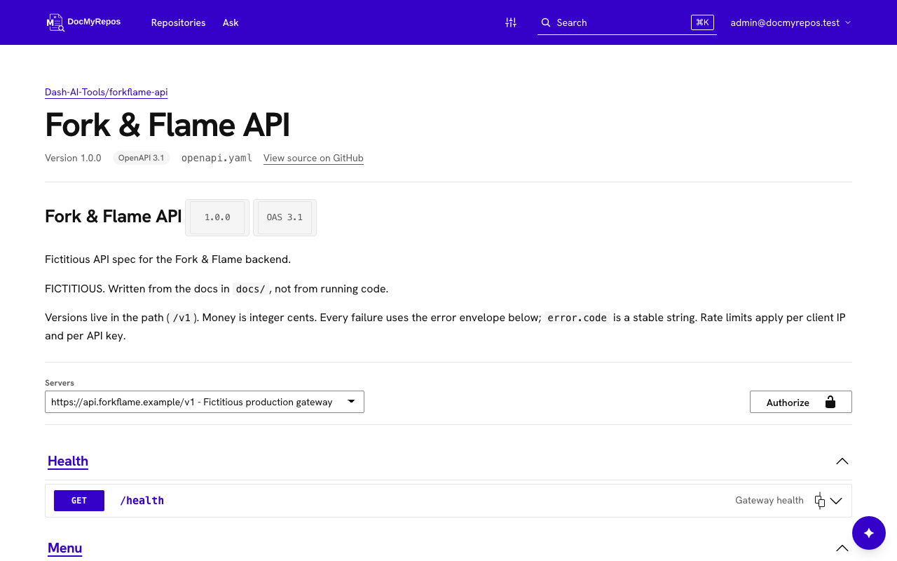This screenshot has width=897, height=561.
Task: Click the large Fork & Flame API title
Action: click(x=167, y=125)
